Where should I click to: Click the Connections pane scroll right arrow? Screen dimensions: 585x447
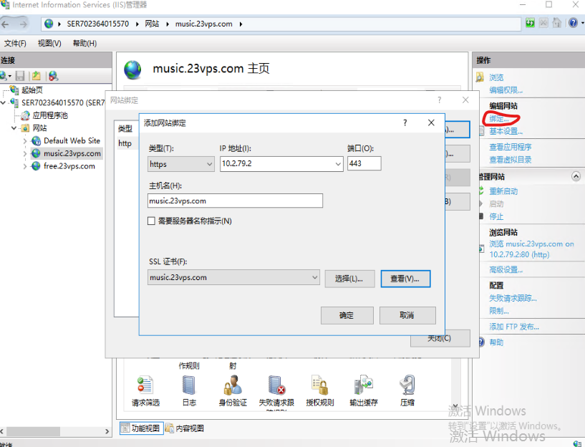point(107,431)
